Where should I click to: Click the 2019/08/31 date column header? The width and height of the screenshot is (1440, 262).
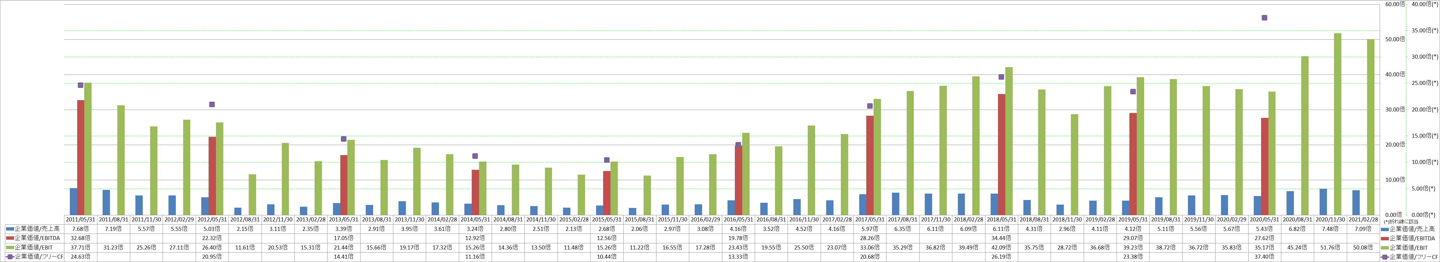click(x=1166, y=220)
